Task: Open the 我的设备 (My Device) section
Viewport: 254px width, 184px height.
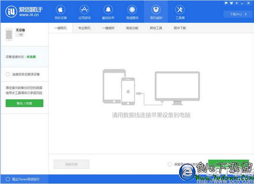Action: (x=61, y=12)
